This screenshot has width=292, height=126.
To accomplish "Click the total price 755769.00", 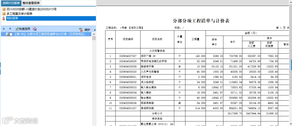I will (233, 56).
